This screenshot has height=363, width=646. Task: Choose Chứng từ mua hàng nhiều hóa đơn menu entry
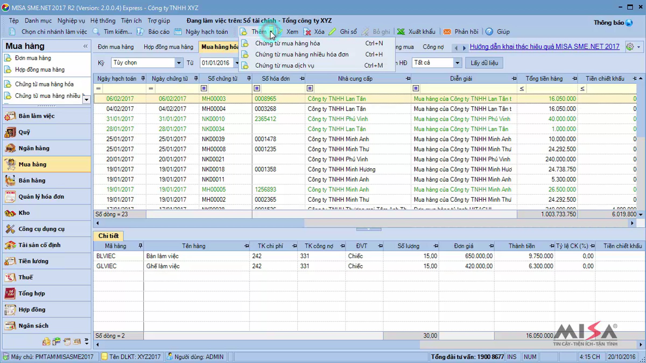pos(317,54)
